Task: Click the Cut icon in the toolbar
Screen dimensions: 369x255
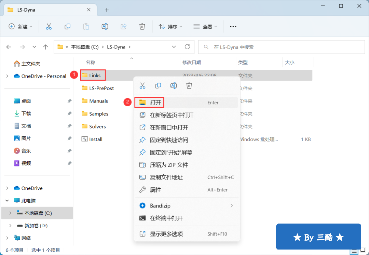Action: 49,26
